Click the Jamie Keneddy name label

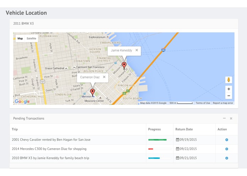tap(121, 50)
